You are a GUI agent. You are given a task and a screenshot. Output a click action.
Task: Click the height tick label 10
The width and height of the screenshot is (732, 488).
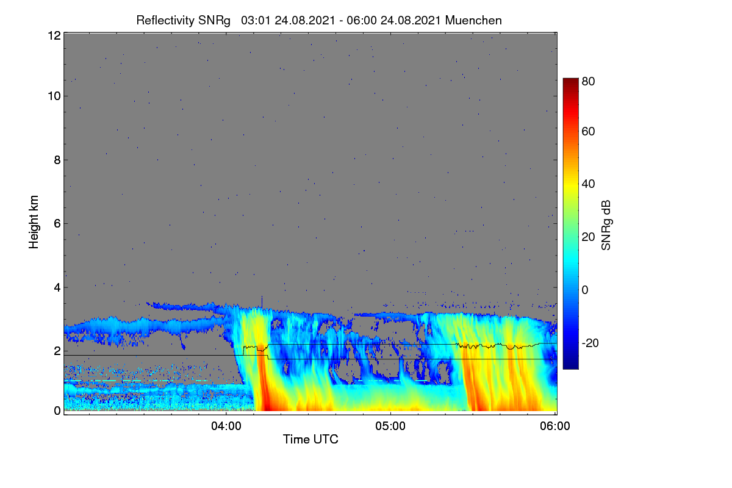click(x=54, y=96)
